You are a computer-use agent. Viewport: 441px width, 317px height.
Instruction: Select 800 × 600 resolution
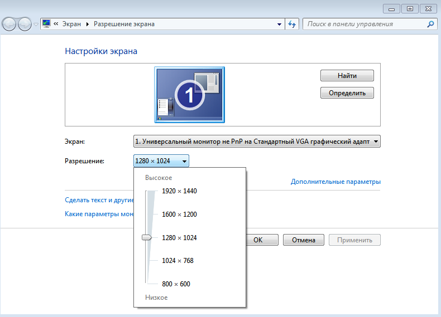[176, 284]
